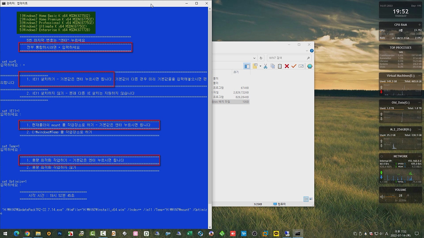Switch Explorer to details view icon
Image resolution: width=424 pixels, height=238 pixels.
click(306, 199)
